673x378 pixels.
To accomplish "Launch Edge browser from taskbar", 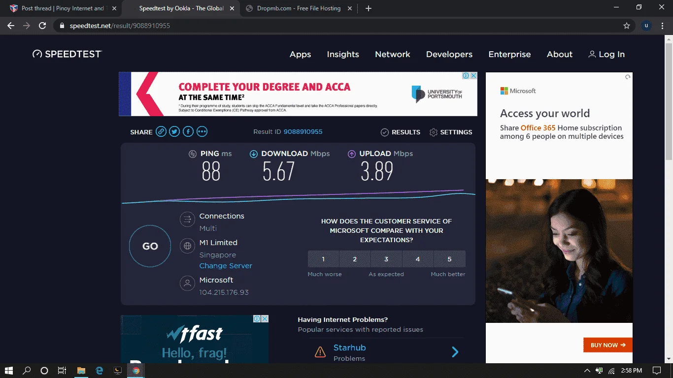I will [99, 371].
